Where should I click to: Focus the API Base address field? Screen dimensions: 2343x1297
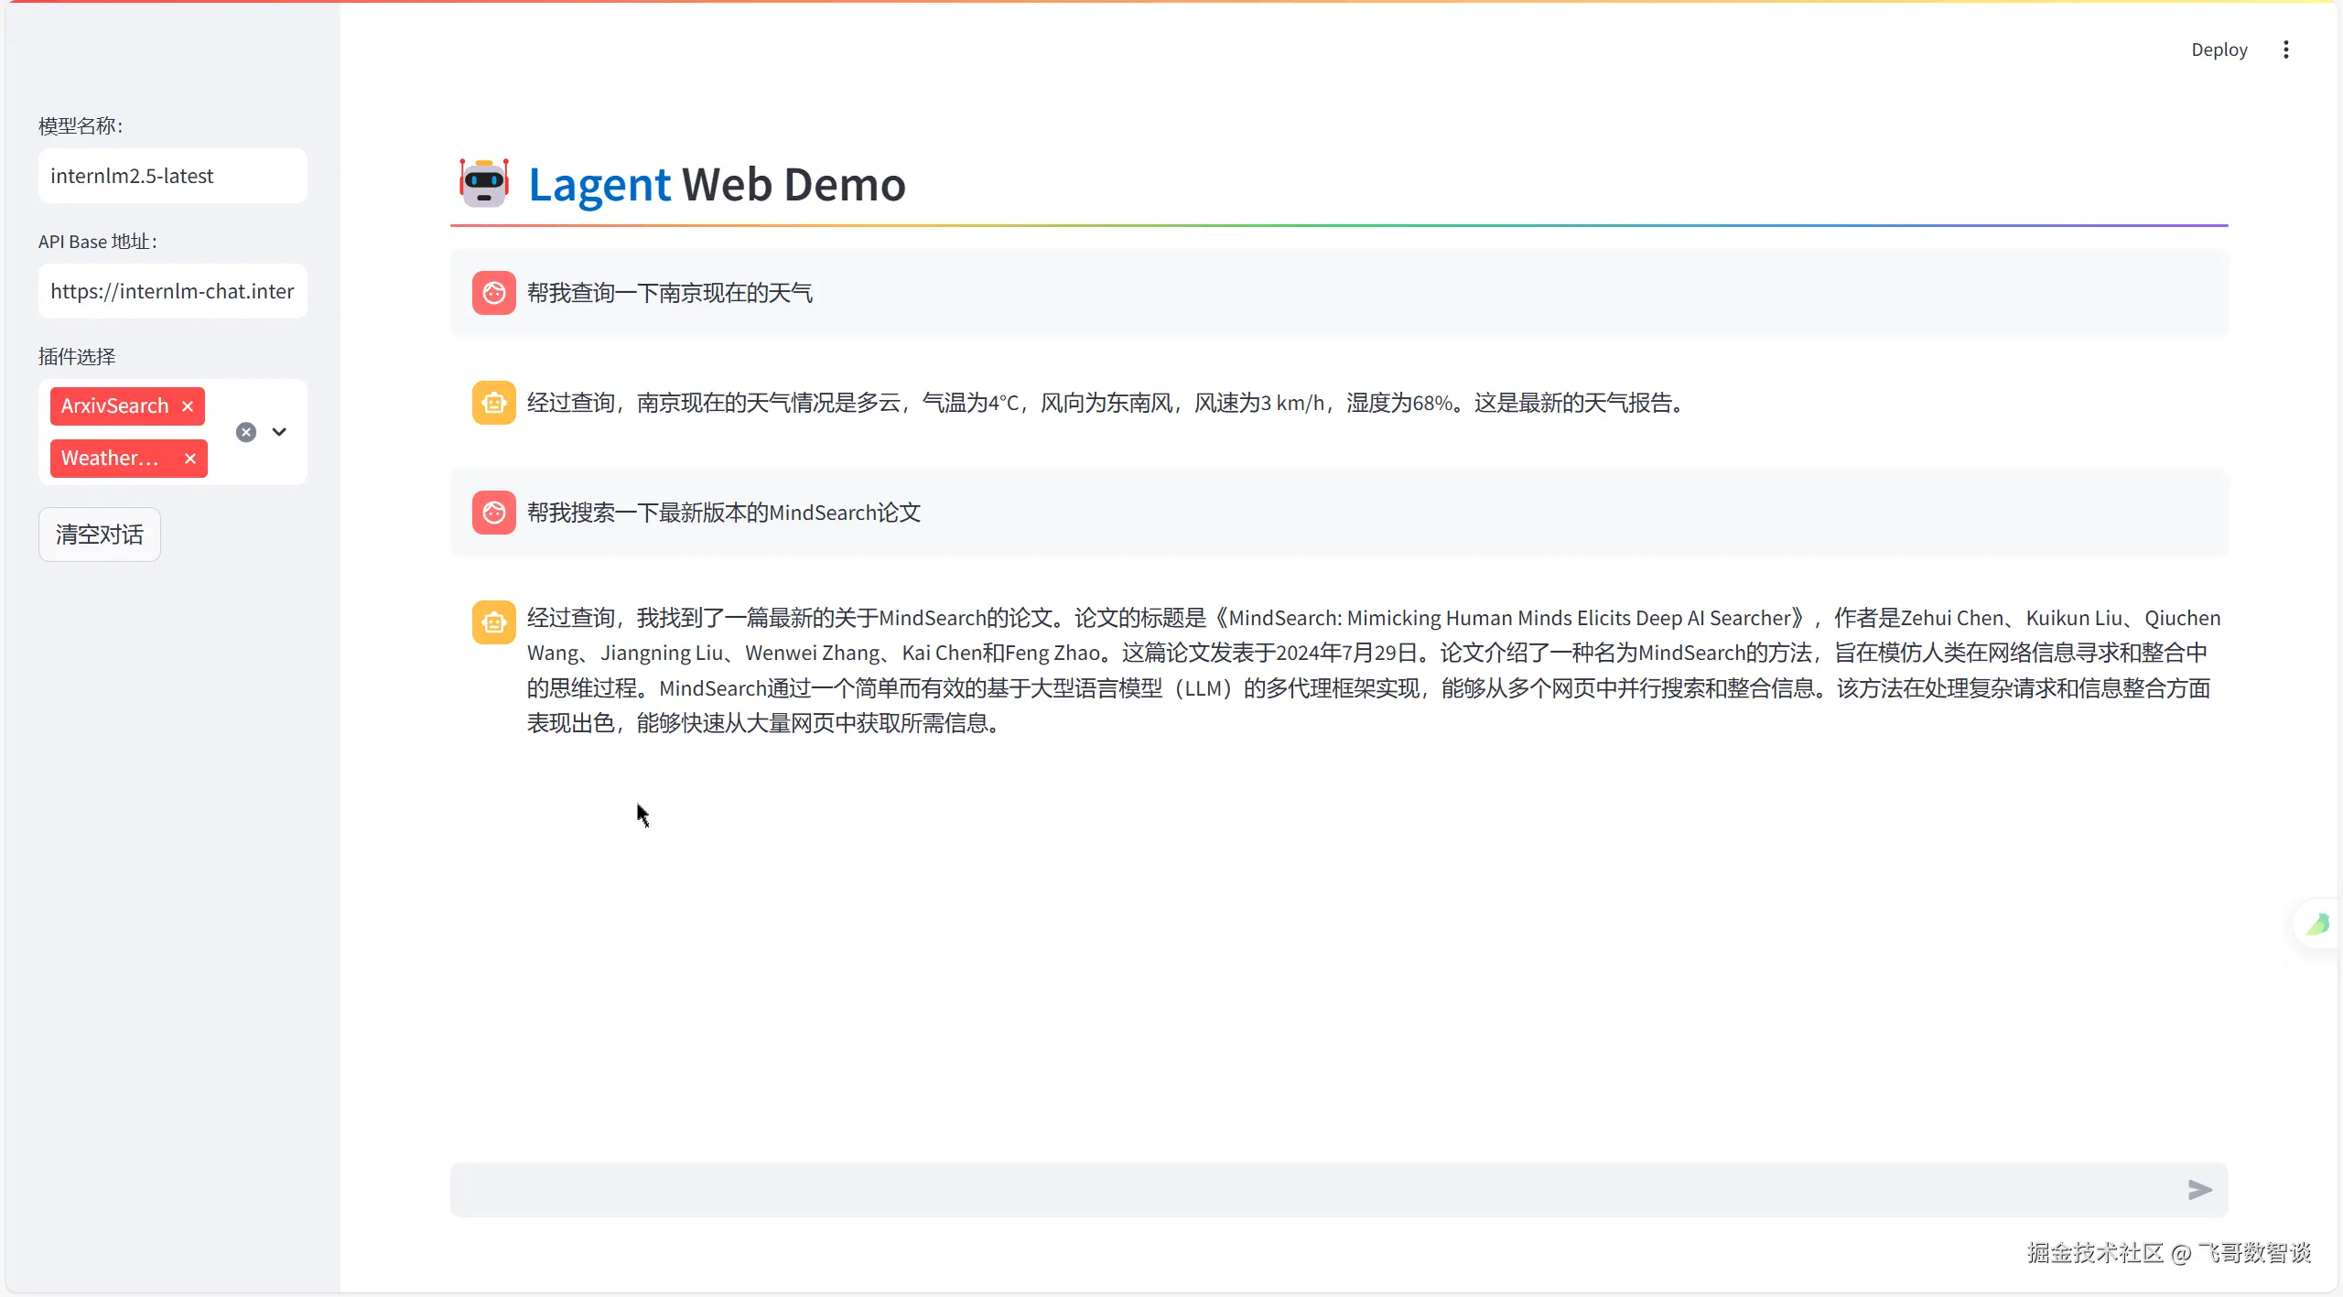[172, 291]
